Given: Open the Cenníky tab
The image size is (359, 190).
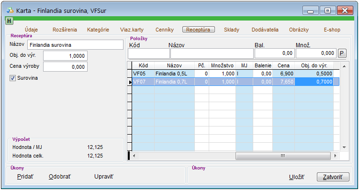Looking at the screenshot, I should click(x=165, y=30).
